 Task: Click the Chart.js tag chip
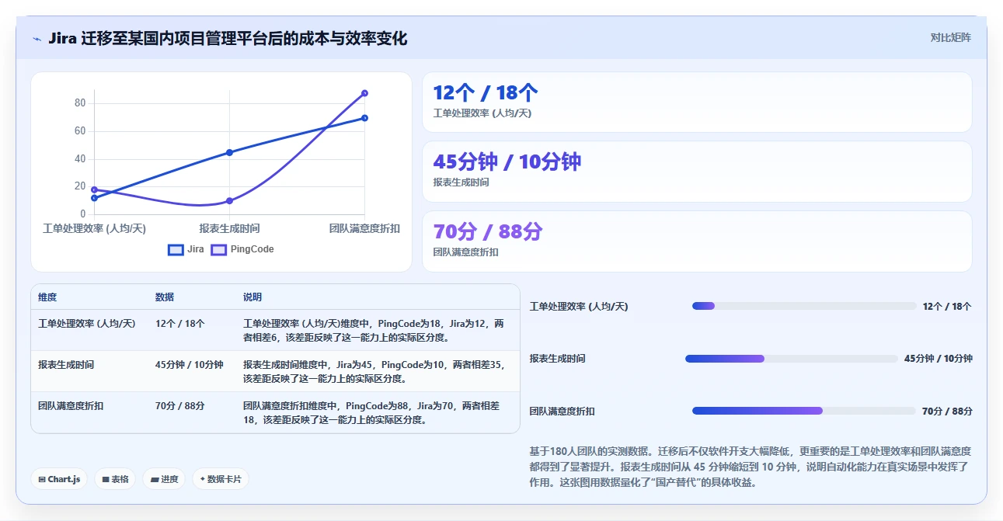pyautogui.click(x=60, y=479)
